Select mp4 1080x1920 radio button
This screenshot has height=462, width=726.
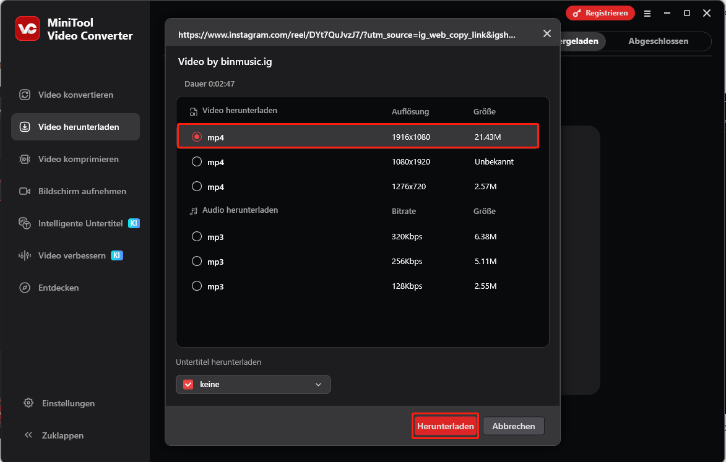pos(197,161)
